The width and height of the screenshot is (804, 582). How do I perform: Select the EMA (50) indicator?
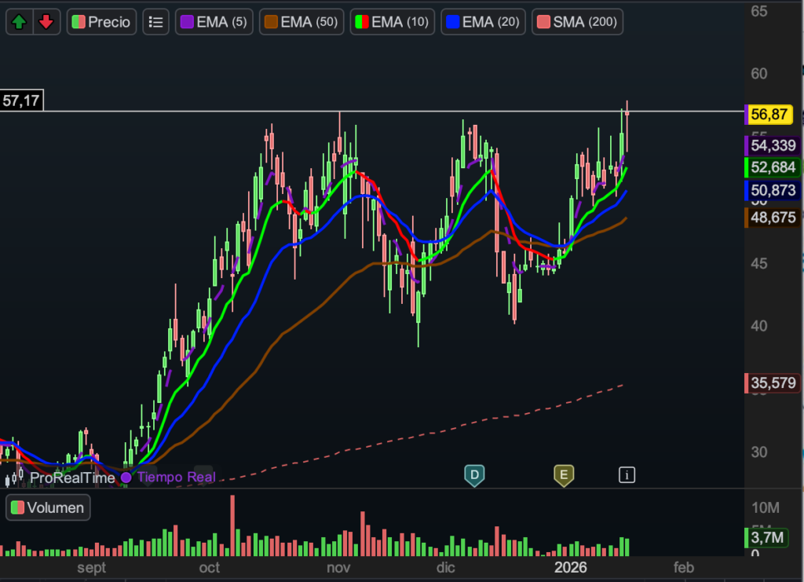(301, 22)
